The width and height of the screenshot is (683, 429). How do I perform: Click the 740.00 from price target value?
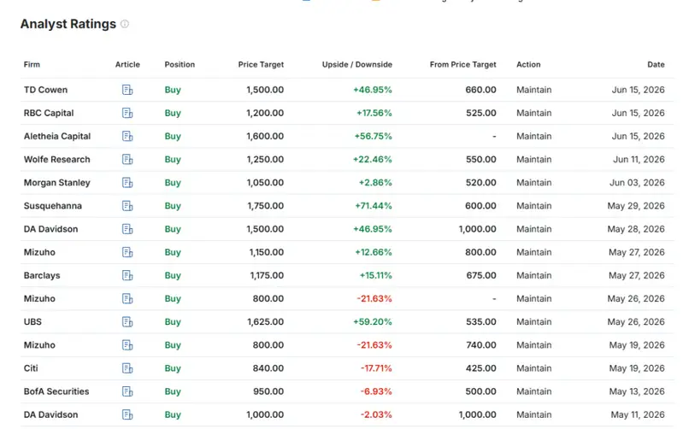[481, 345]
